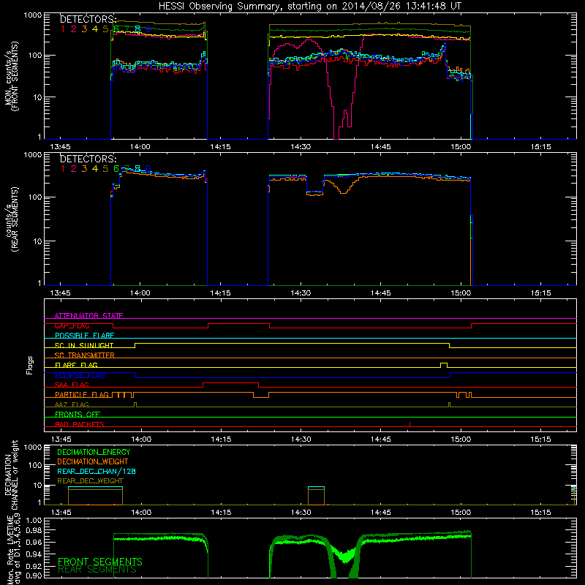
Task: Click the cyan decimation pulse near 14:30
Action: pos(316,487)
